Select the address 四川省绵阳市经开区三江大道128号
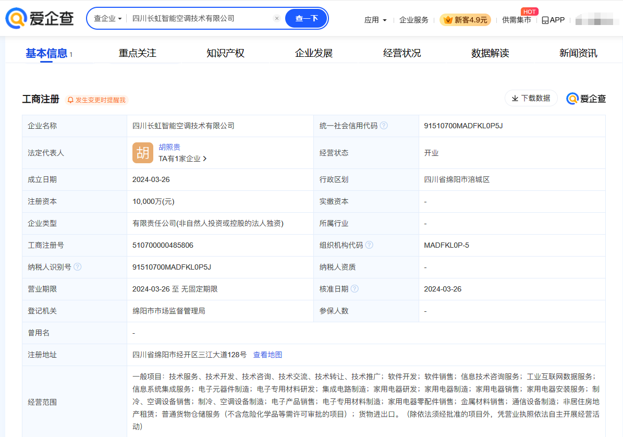This screenshot has height=437, width=623. [190, 355]
